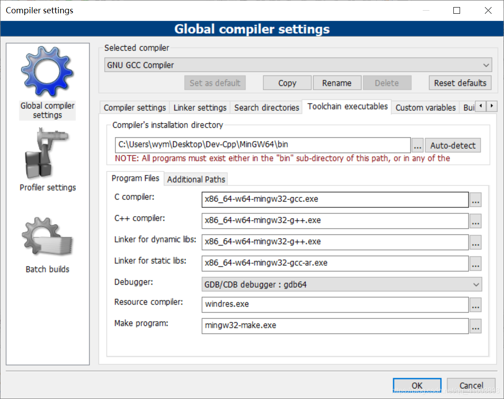Click the Auto-detect button

tap(452, 146)
